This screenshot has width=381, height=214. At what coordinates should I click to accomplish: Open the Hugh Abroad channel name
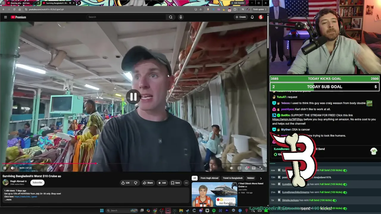(x=17, y=181)
